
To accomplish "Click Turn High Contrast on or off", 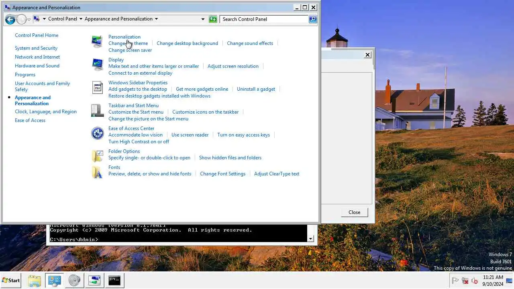I will 139,142.
